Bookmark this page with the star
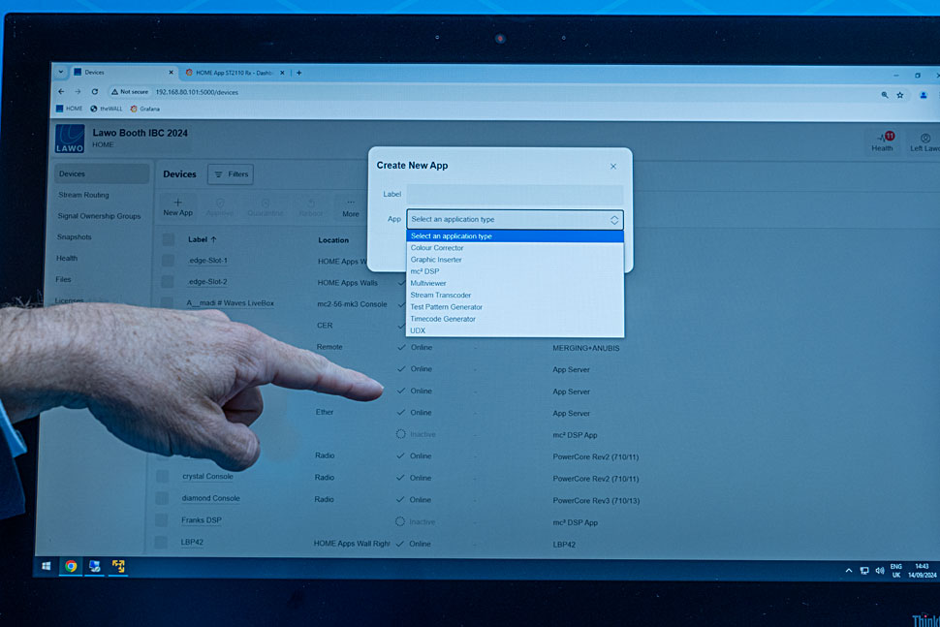 [x=900, y=95]
